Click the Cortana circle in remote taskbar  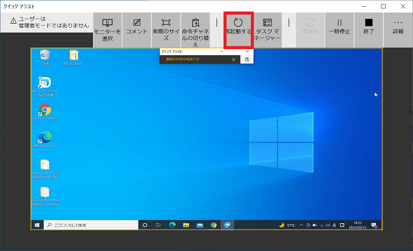coord(145,226)
